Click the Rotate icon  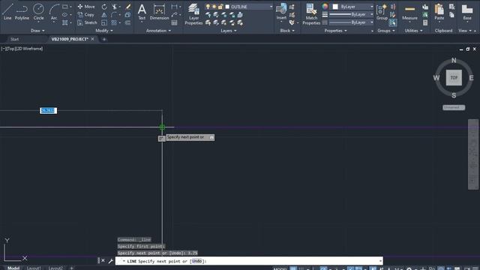click(x=104, y=7)
